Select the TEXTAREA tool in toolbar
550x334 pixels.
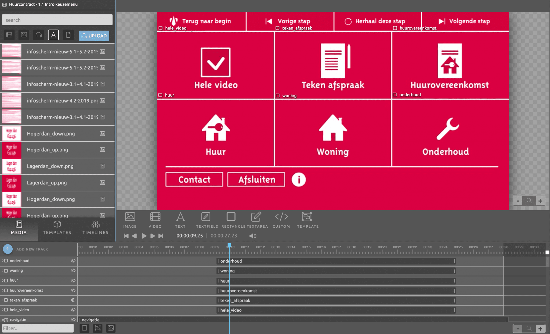pyautogui.click(x=256, y=219)
